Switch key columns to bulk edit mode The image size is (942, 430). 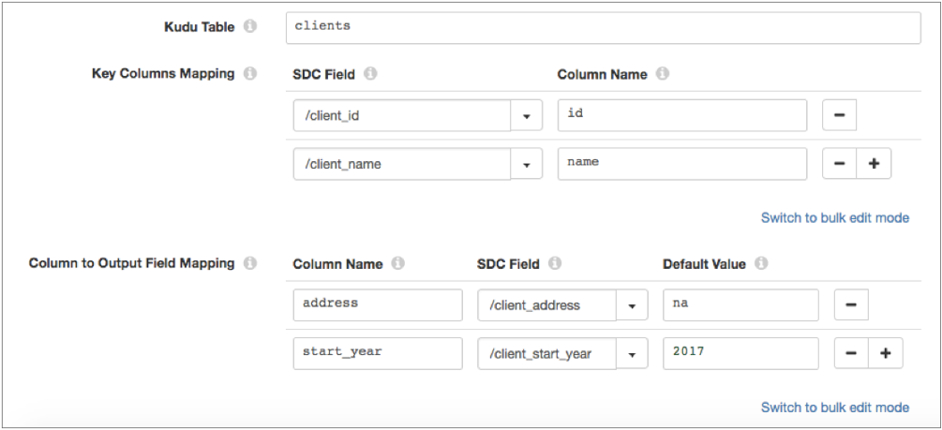tap(834, 218)
